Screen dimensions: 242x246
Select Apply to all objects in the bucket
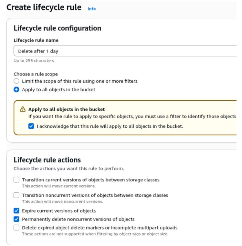pos(16,89)
